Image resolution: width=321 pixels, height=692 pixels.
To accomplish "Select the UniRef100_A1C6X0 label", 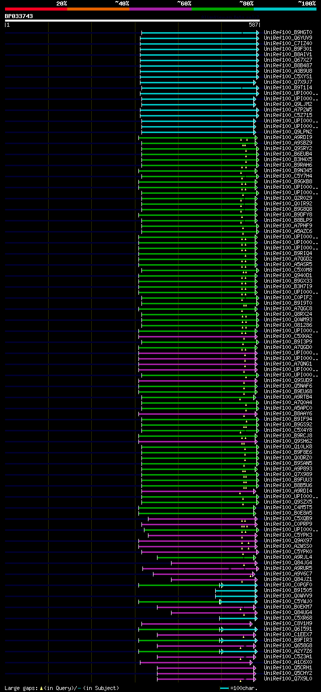I will pos(287,662).
